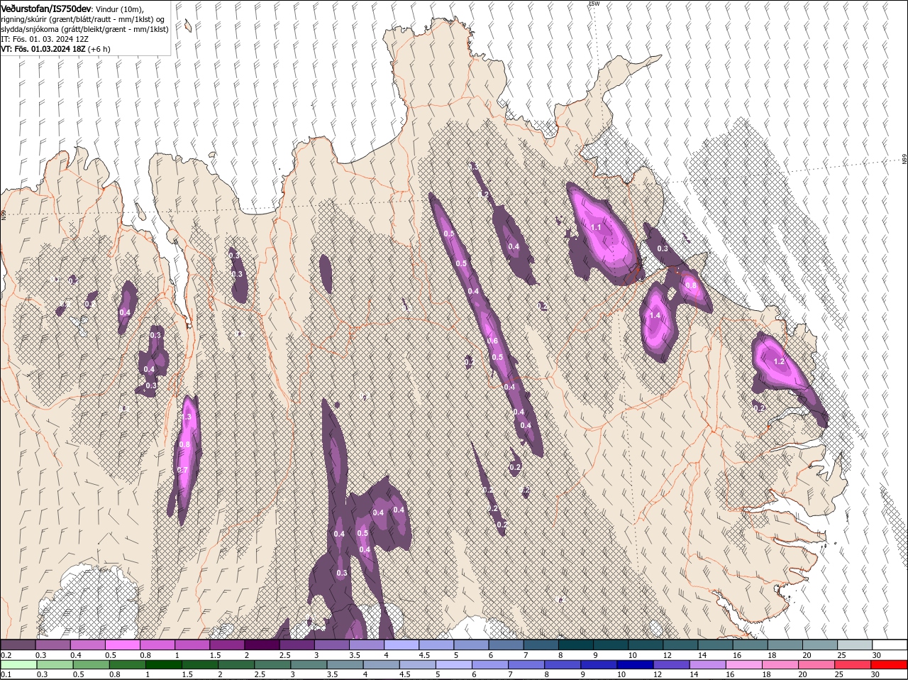Select the palest green rain swatch between 0.1 and 0.3
The height and width of the screenshot is (680, 908).
(x=19, y=665)
